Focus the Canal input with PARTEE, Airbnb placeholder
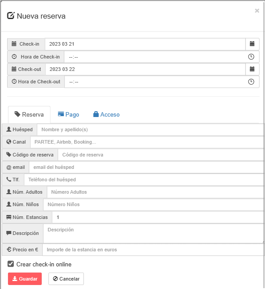This screenshot has height=289, width=265. pyautogui.click(x=147, y=142)
